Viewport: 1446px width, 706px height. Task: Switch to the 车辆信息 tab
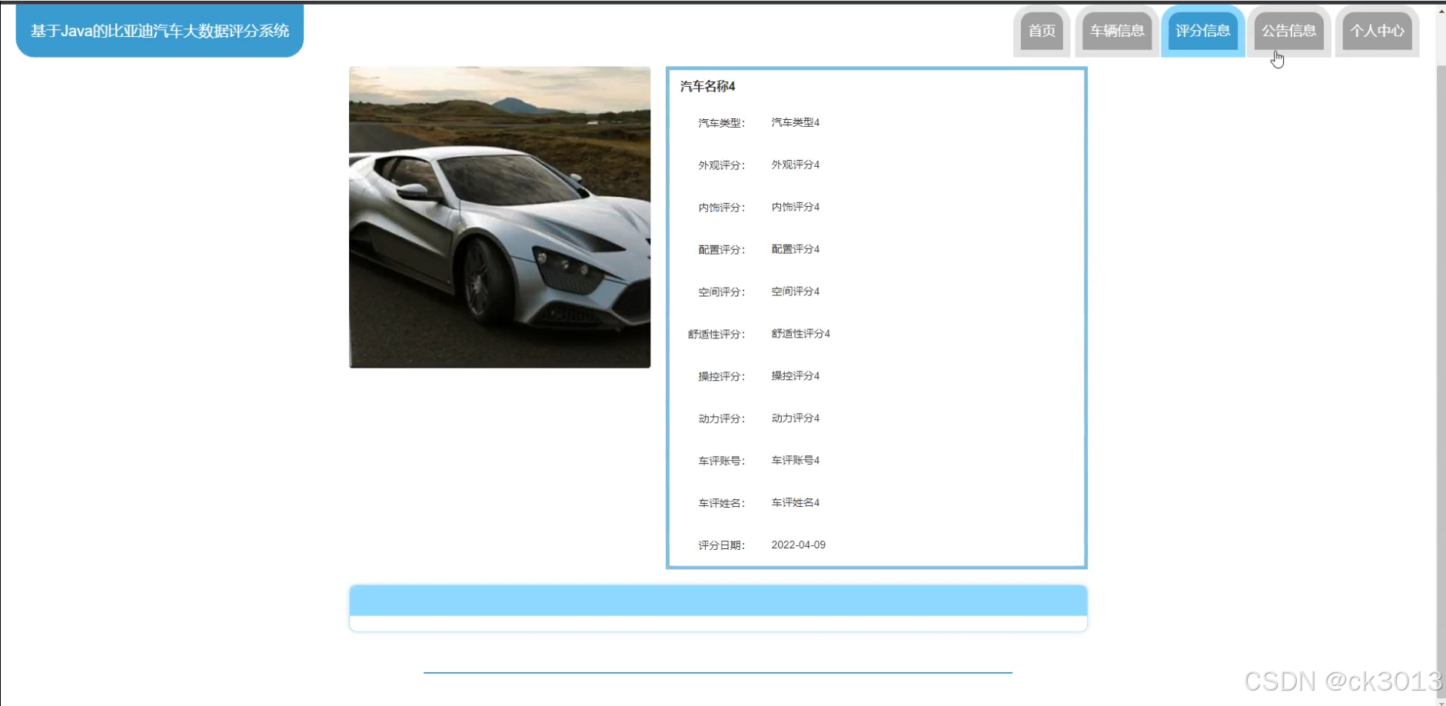click(x=1117, y=31)
